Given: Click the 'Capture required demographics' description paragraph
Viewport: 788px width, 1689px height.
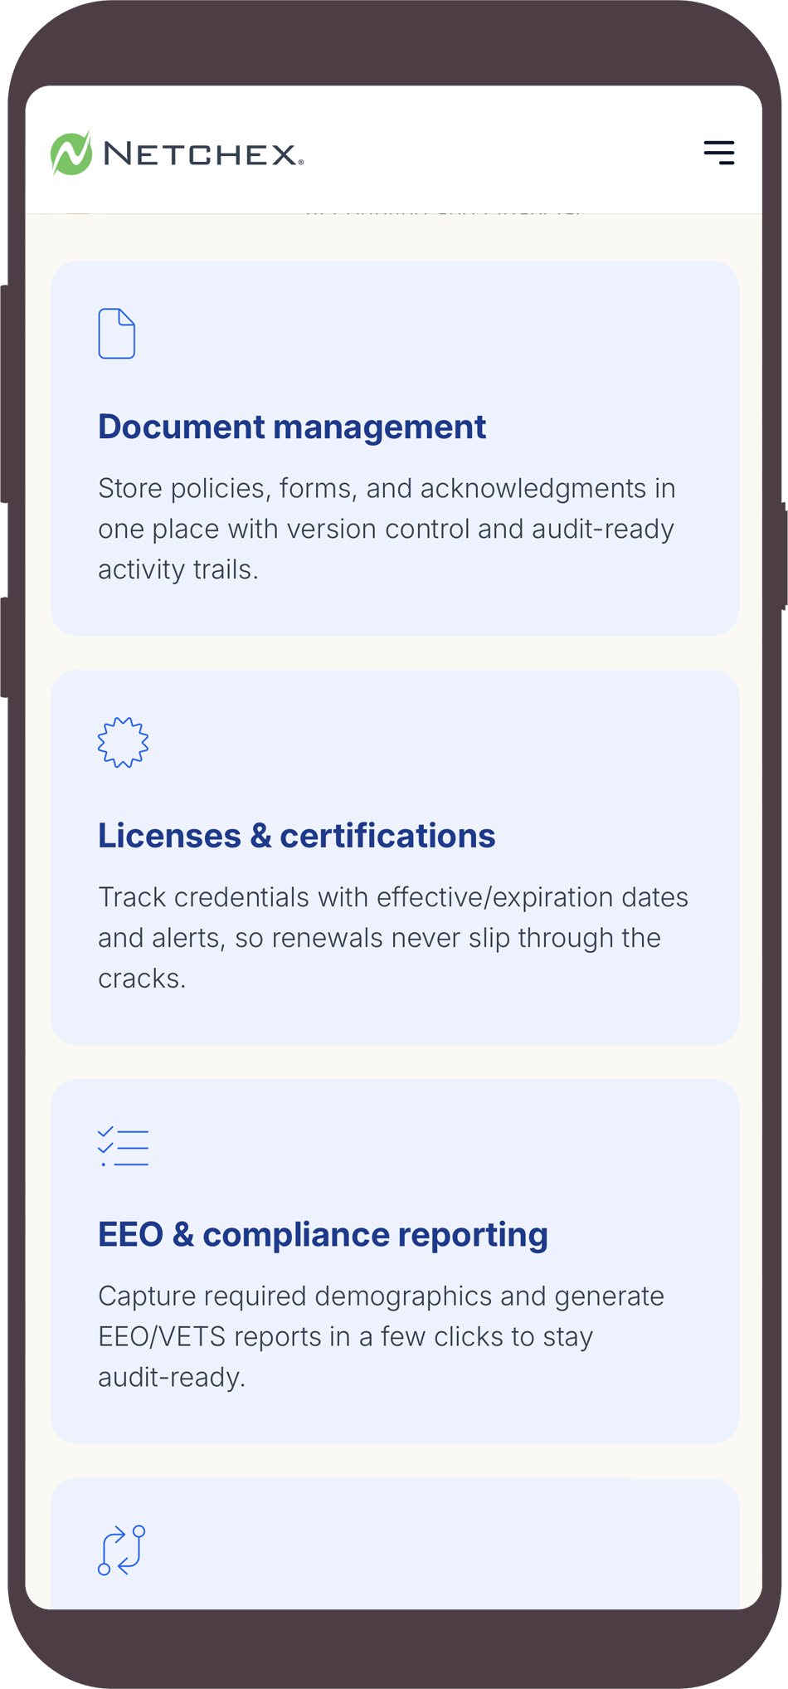Looking at the screenshot, I should [x=381, y=1336].
